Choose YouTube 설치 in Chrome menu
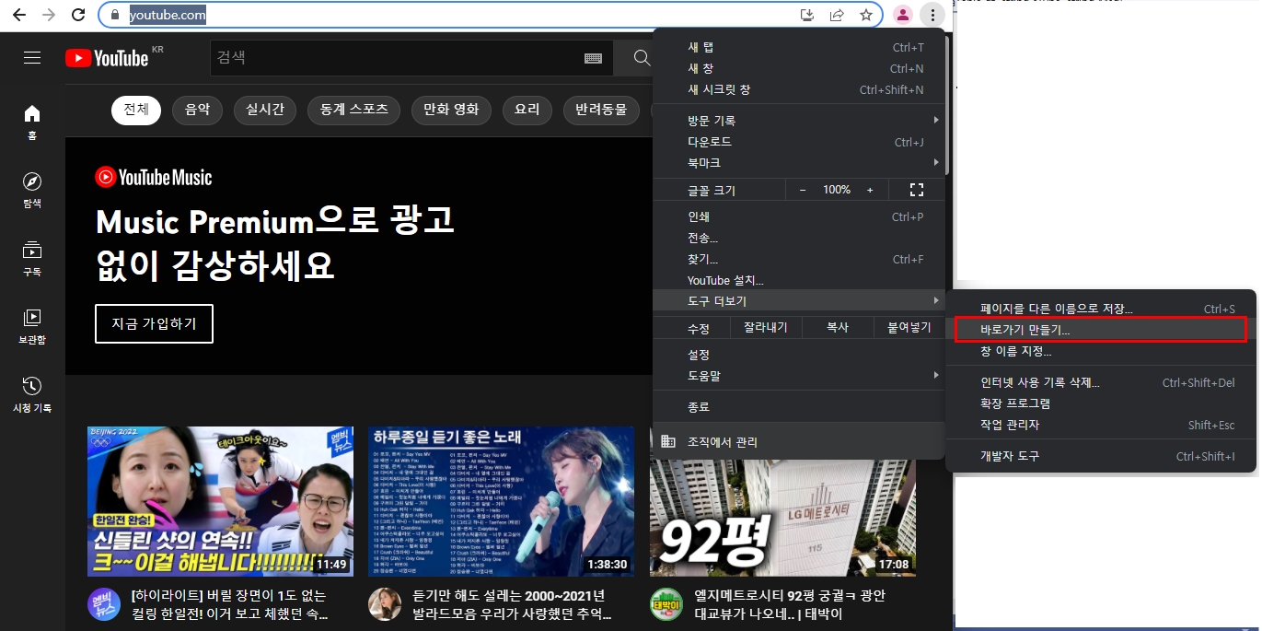This screenshot has height=631, width=1262. point(798,280)
